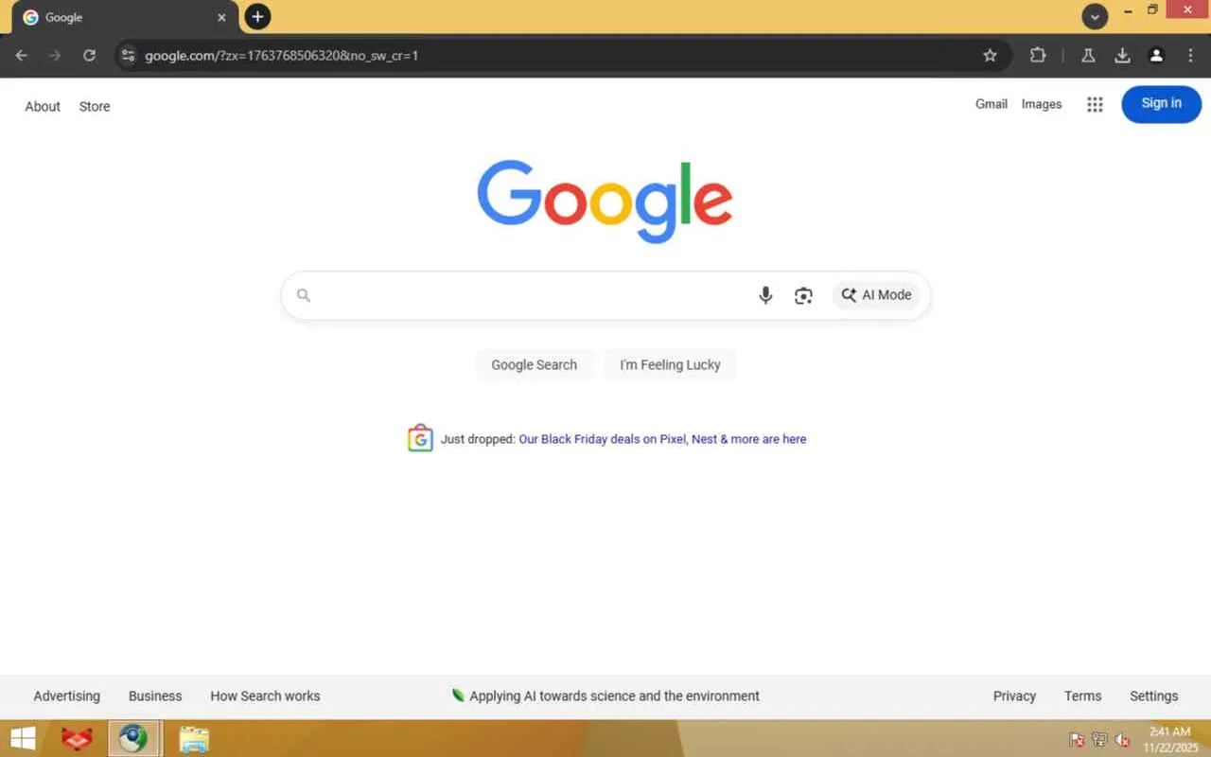Screen dimensions: 1211x757
Task: Bookmark this page with the star icon
Action: pos(990,56)
